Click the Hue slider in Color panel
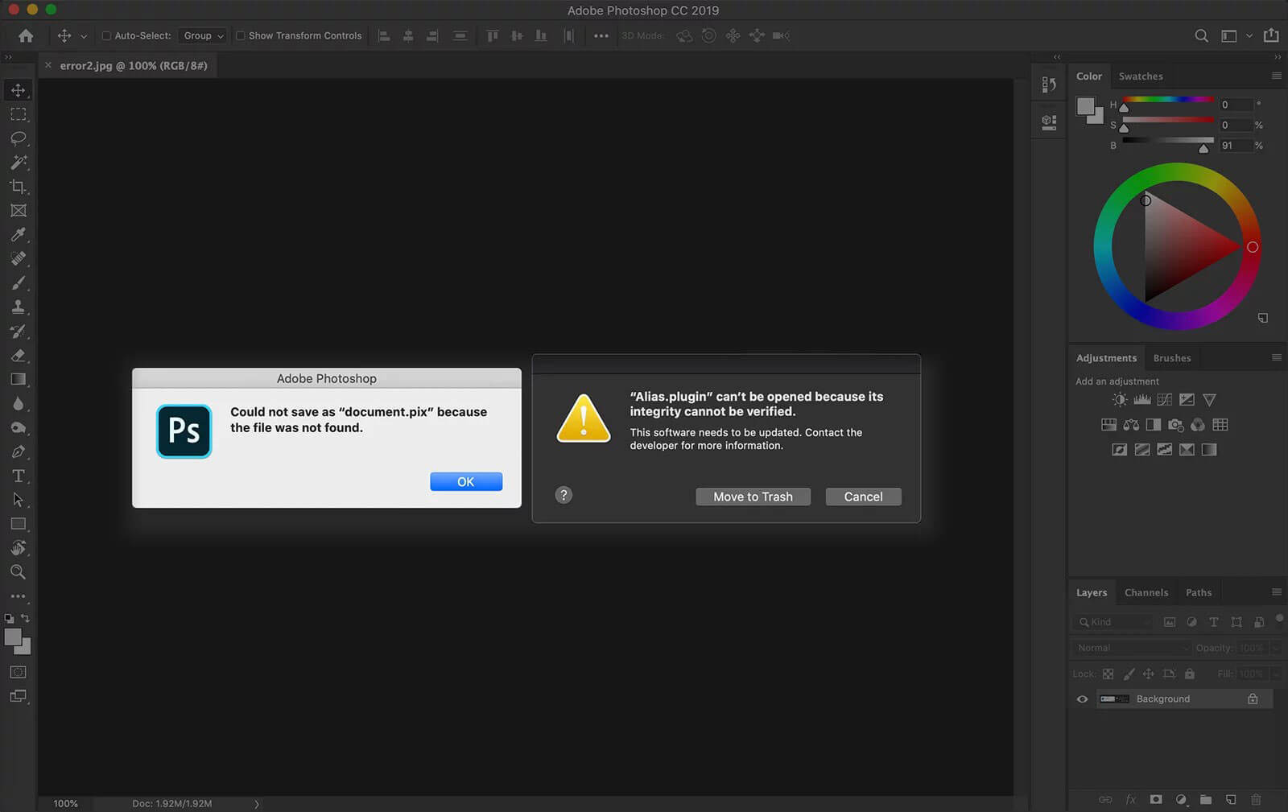This screenshot has width=1288, height=812. point(1168,100)
